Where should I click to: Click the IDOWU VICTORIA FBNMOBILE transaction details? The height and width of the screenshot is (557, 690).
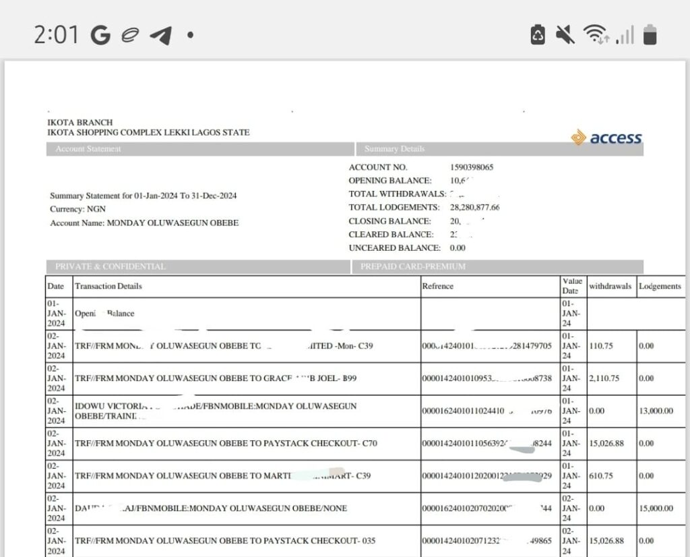[x=216, y=411]
